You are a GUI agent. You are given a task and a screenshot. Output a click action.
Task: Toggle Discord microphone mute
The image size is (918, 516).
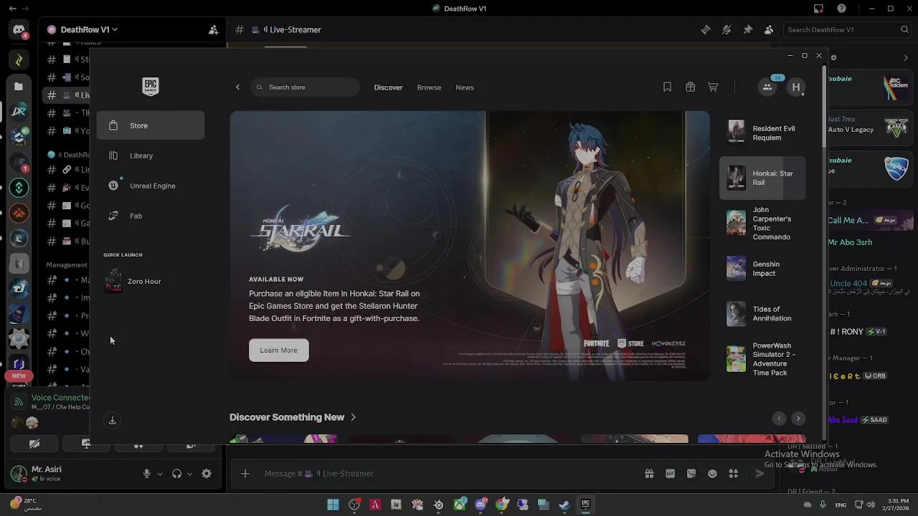(146, 474)
